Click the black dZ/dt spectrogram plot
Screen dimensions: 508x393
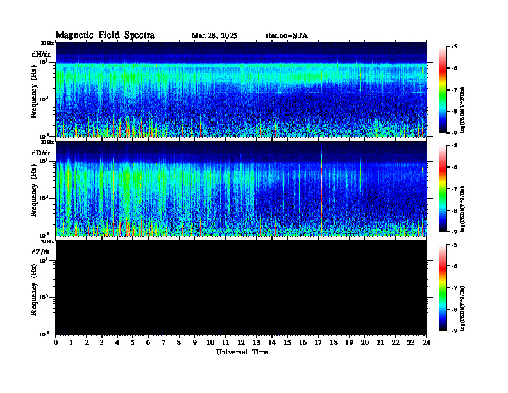click(241, 287)
